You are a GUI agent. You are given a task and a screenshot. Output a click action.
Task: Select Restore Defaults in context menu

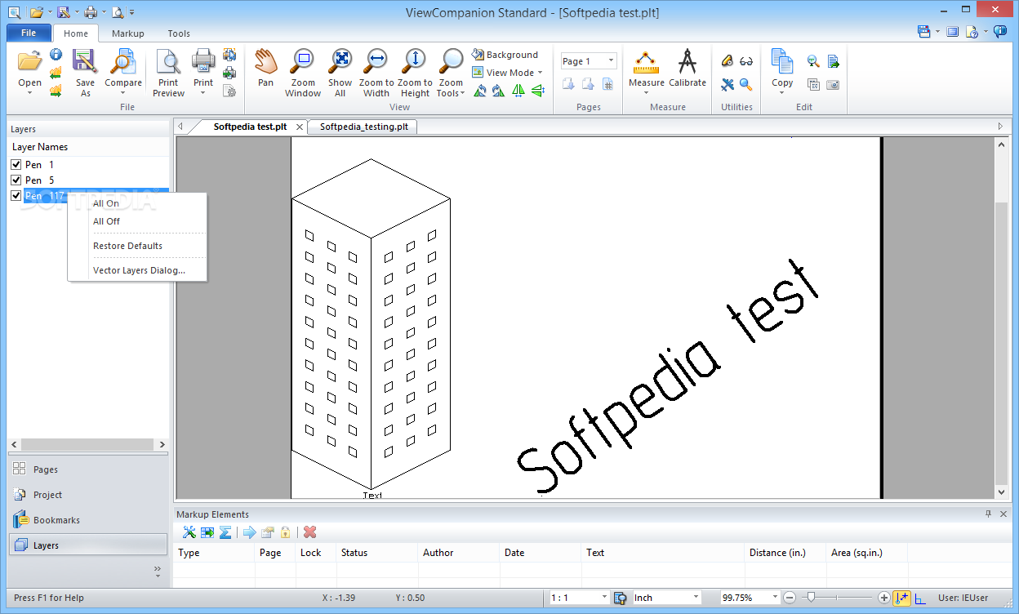[x=127, y=246]
